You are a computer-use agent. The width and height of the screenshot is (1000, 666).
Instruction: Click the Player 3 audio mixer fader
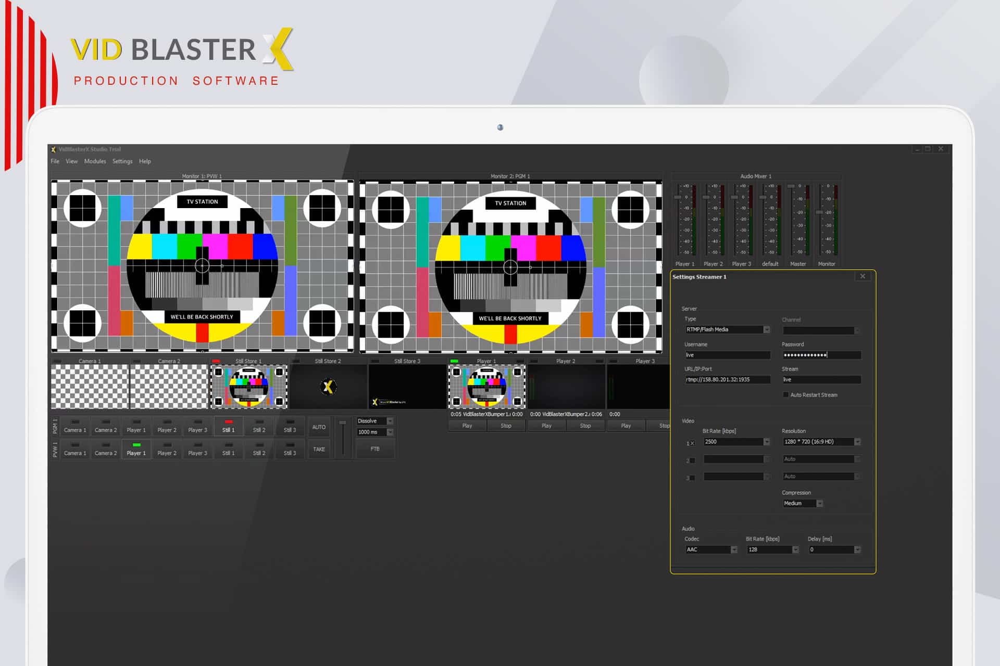coord(734,197)
